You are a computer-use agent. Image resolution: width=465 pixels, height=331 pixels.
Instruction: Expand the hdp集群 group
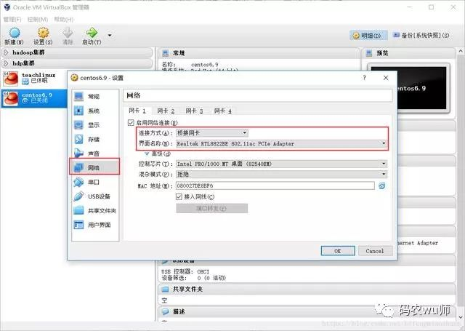(x=77, y=63)
